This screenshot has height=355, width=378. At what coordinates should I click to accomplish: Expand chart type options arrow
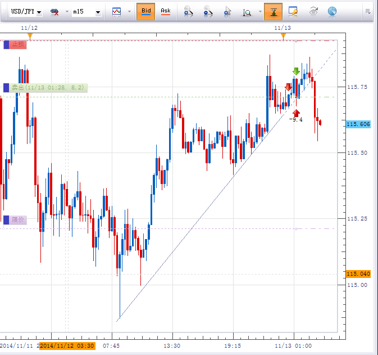[x=129, y=11]
